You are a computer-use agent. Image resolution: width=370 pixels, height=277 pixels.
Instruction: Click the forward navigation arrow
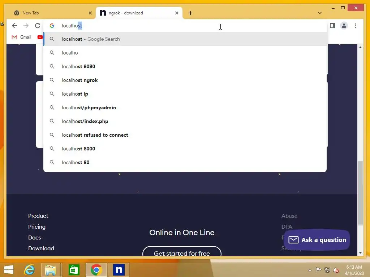coord(26,26)
